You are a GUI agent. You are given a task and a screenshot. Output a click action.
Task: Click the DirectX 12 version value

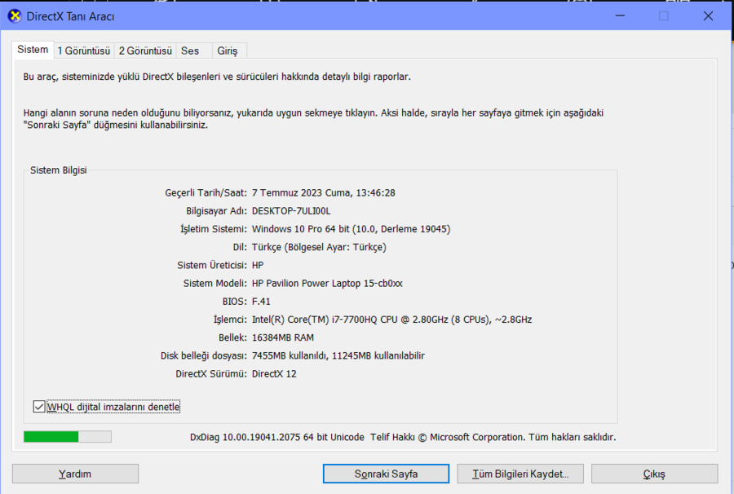tap(274, 374)
